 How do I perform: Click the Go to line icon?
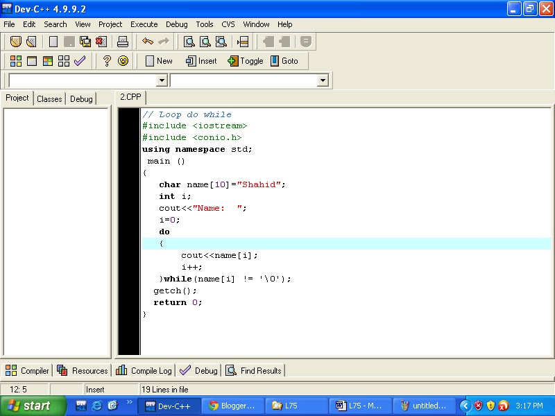[243, 42]
